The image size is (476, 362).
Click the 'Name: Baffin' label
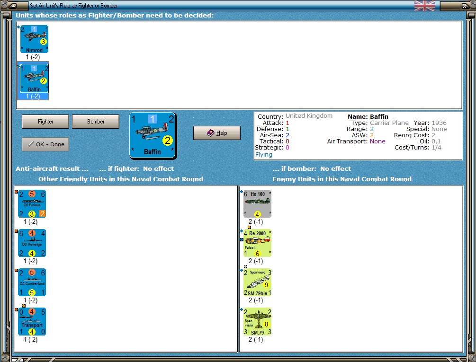(368, 116)
